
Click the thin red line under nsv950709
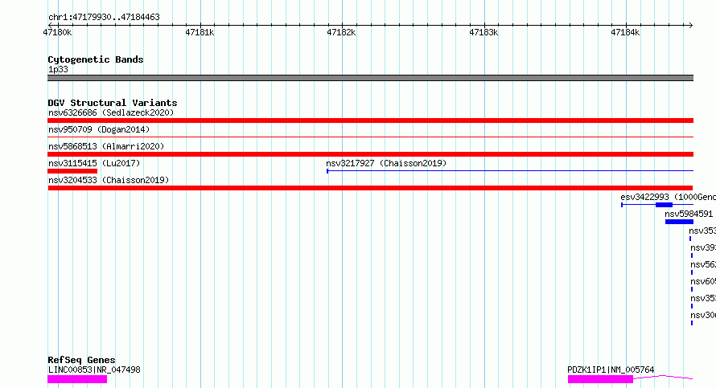click(370, 137)
